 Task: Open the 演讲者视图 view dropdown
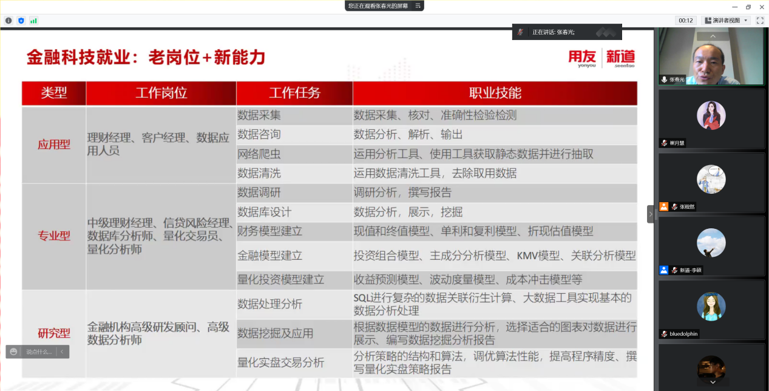[x=726, y=21]
